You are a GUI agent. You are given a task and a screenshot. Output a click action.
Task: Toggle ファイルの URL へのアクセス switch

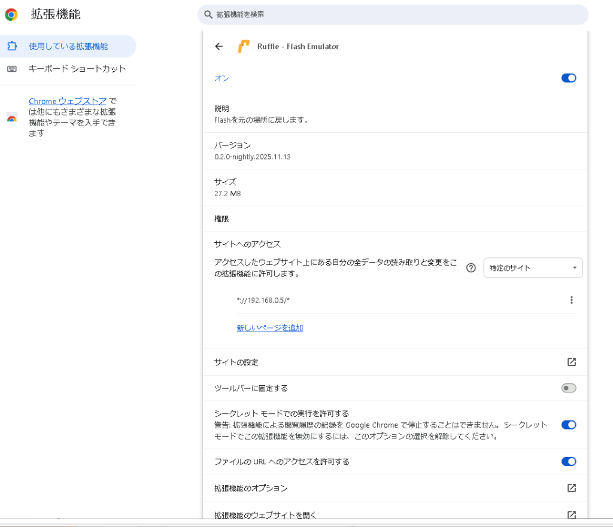(568, 461)
